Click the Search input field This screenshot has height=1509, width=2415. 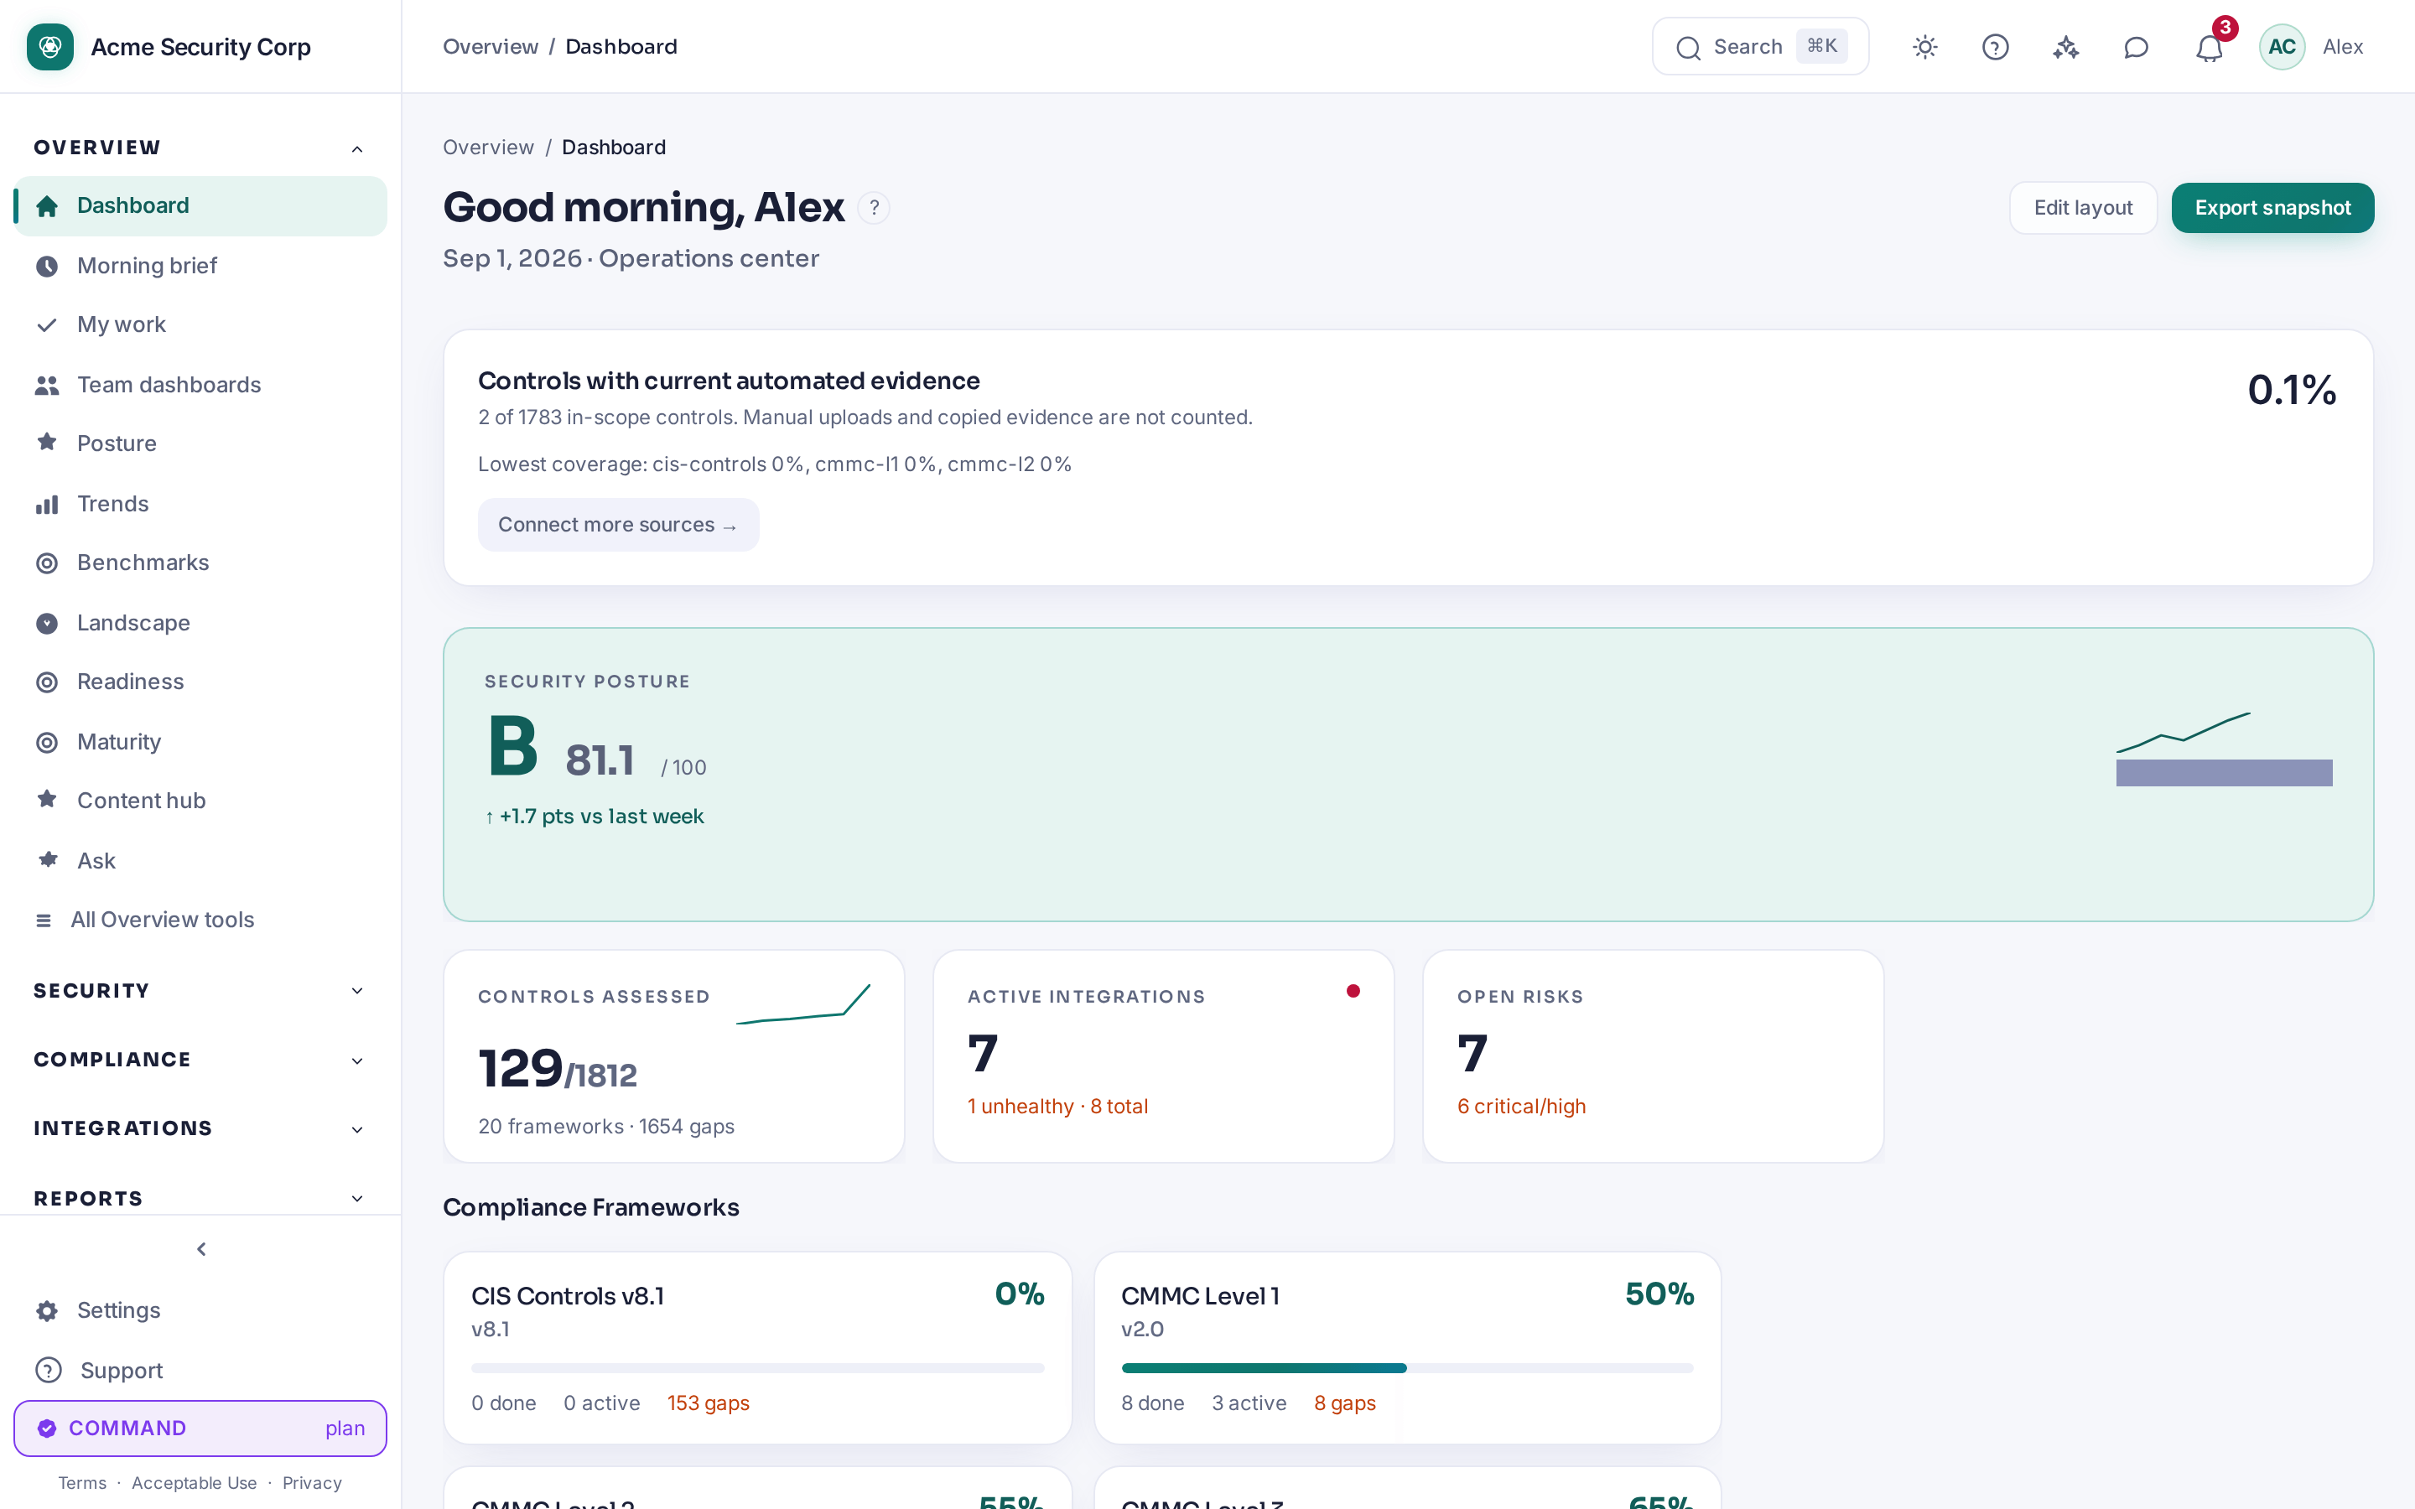click(x=1760, y=47)
